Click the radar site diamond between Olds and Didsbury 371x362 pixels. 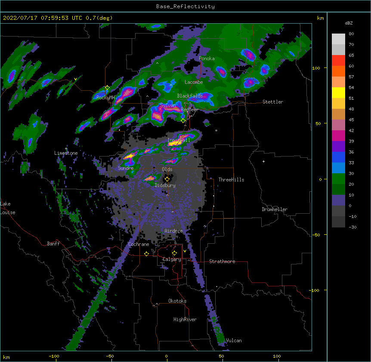[167, 179]
